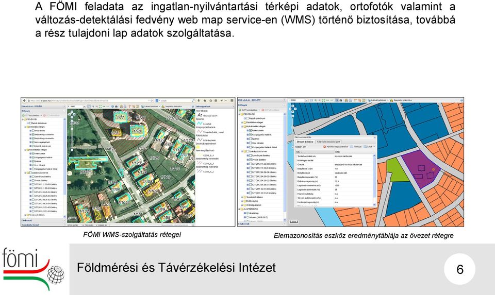Click full extent icon in right map toolbar
The width and height of the screenshot is (495, 295).
point(323,100)
